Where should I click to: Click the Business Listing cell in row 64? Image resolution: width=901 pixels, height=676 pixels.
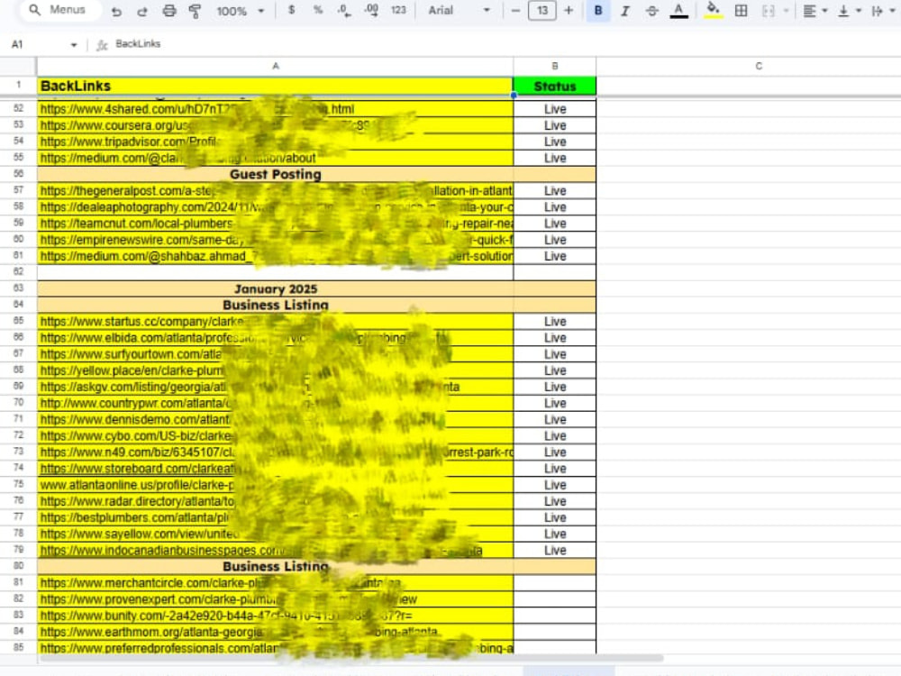pyautogui.click(x=275, y=305)
